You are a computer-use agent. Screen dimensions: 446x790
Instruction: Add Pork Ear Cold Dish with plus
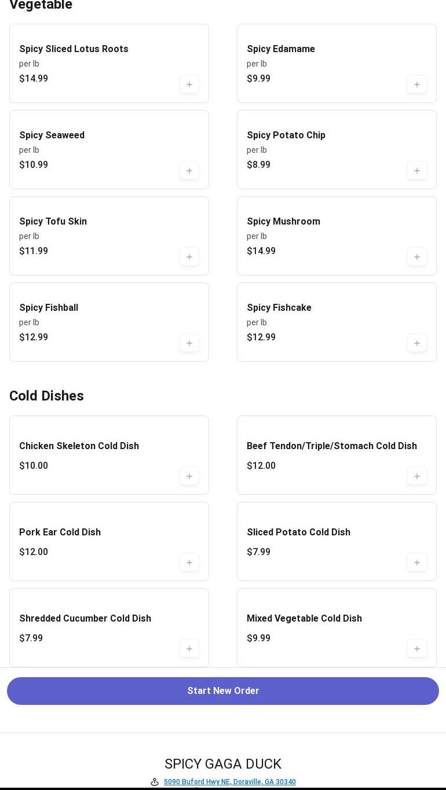pos(189,563)
